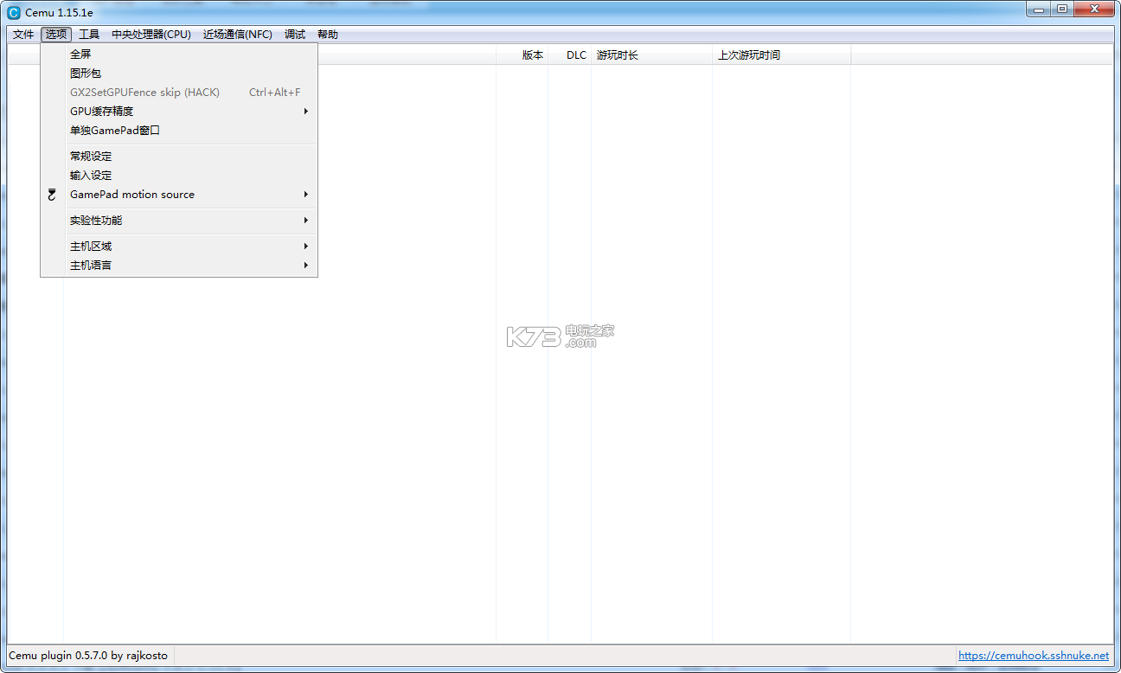The height and width of the screenshot is (673, 1121).
Task: Select 全屏 from the options menu
Action: pyautogui.click(x=179, y=54)
